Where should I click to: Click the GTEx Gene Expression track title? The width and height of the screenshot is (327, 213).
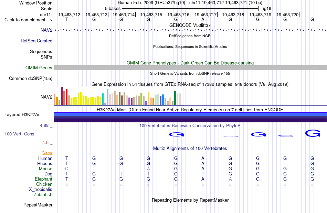point(190,84)
